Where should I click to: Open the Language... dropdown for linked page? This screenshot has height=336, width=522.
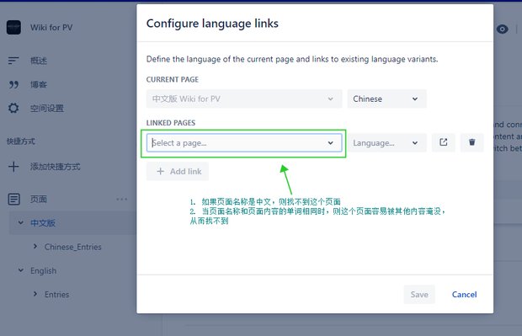point(386,143)
